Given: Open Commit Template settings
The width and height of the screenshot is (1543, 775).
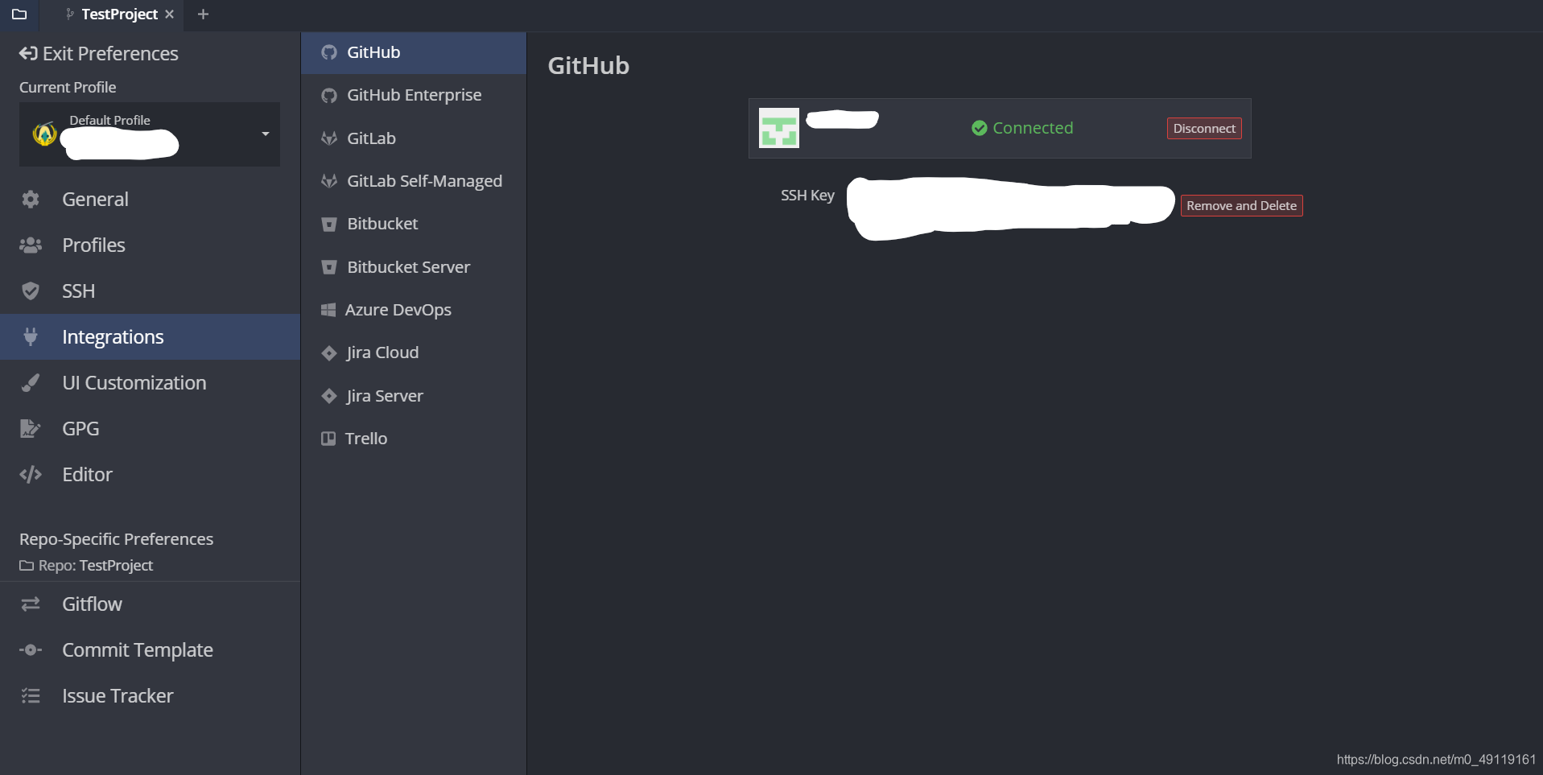Looking at the screenshot, I should tap(150, 650).
